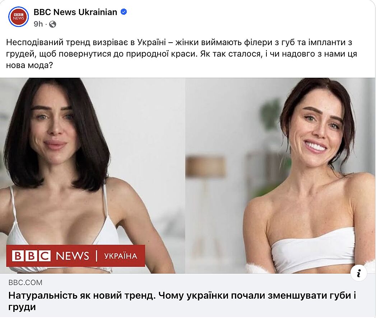
Task: Click the Ukrainian post caption text
Action: 182,54
